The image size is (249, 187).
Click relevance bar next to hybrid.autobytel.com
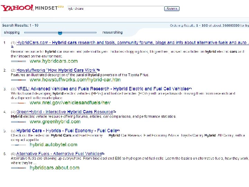(18, 145)
